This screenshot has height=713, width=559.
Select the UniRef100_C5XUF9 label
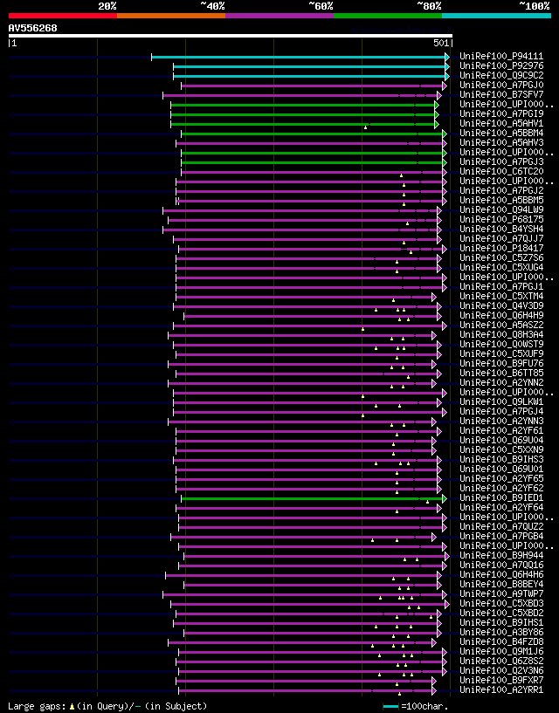point(501,353)
